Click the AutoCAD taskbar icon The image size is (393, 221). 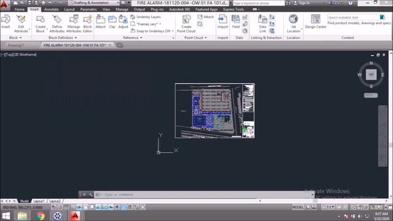pos(75,215)
